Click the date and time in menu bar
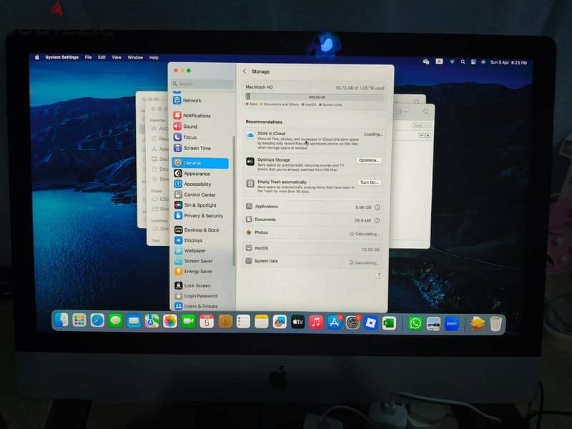The image size is (572, 429). click(x=508, y=63)
